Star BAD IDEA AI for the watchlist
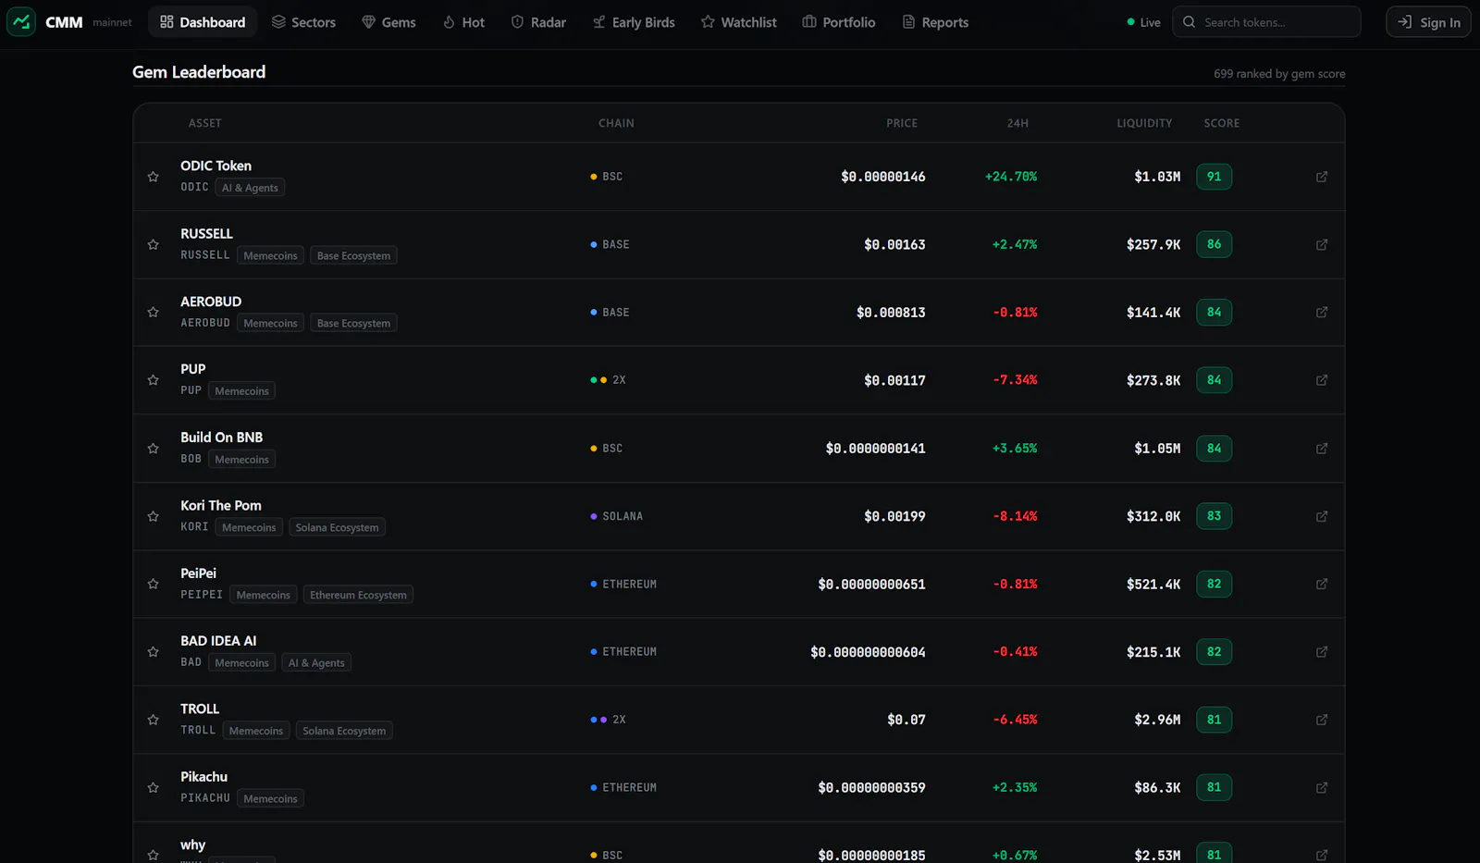1480x863 pixels. 154,651
